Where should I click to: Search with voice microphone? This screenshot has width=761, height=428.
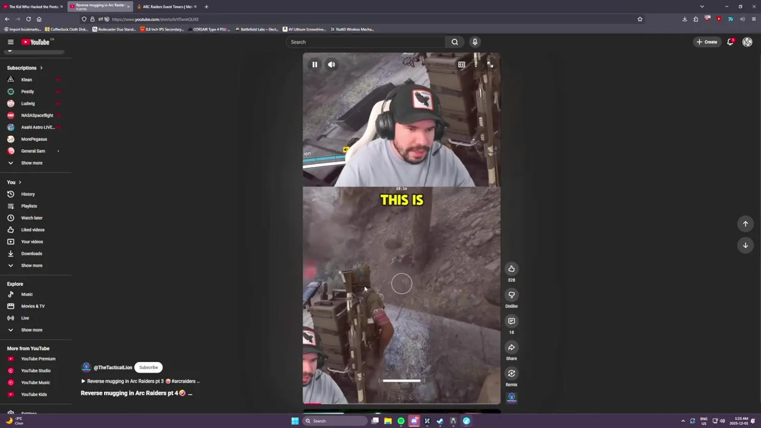474,42
